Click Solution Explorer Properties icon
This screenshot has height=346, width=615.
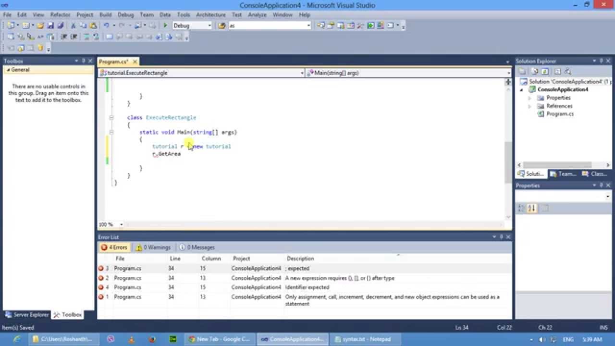coord(522,71)
